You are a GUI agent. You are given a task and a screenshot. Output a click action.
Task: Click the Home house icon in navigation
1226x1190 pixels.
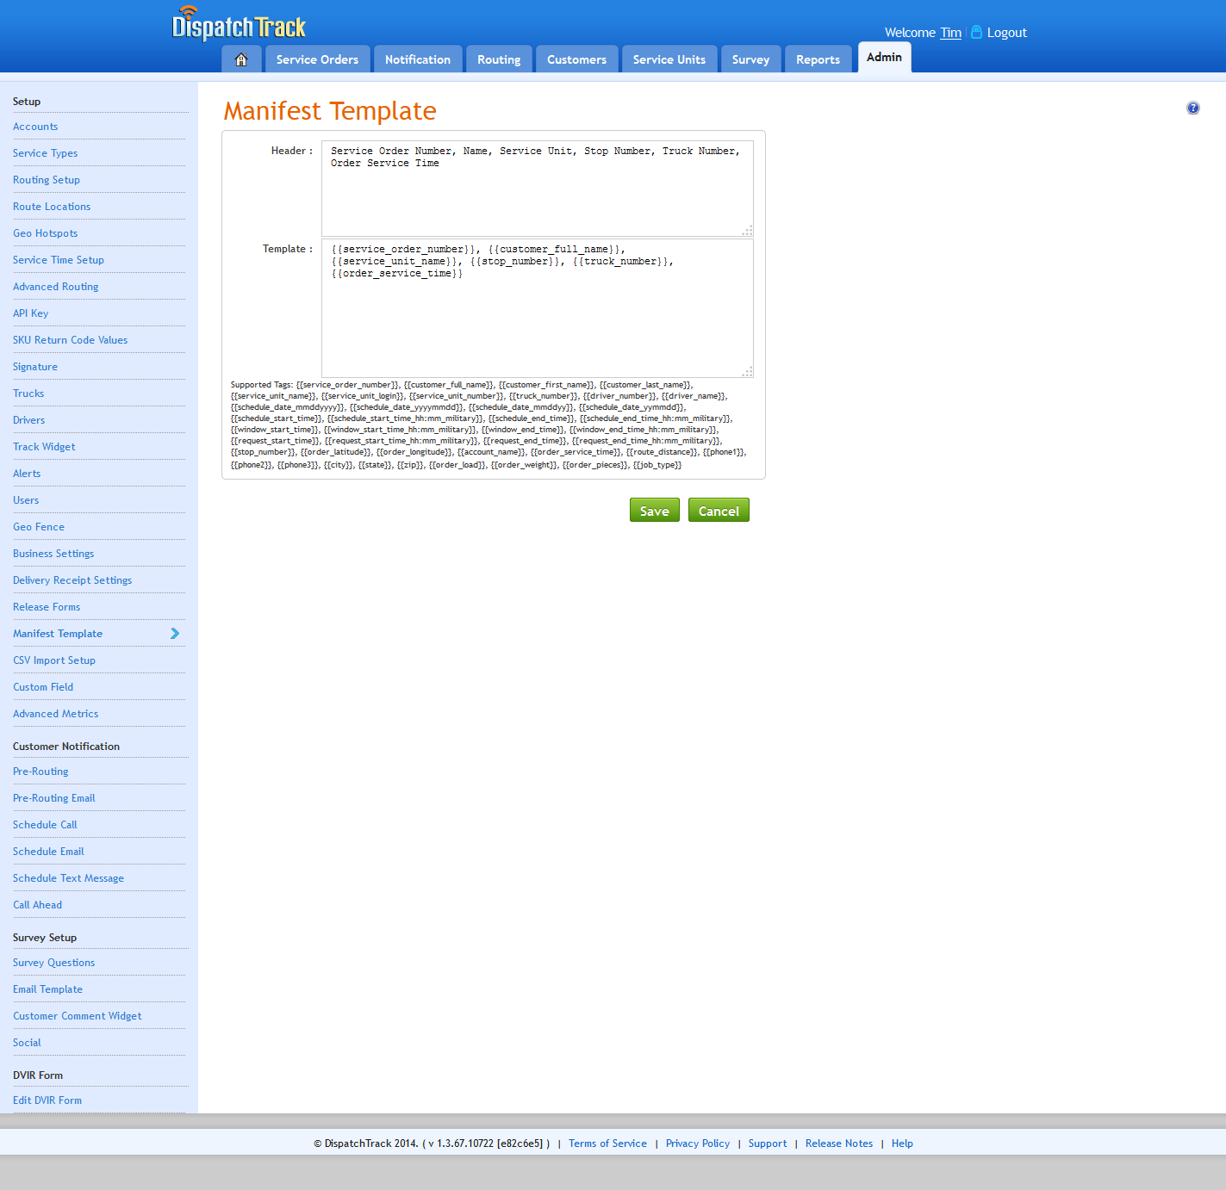tap(241, 59)
